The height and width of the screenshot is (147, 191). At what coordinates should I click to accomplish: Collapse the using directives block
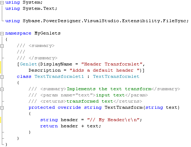coord(2,3)
